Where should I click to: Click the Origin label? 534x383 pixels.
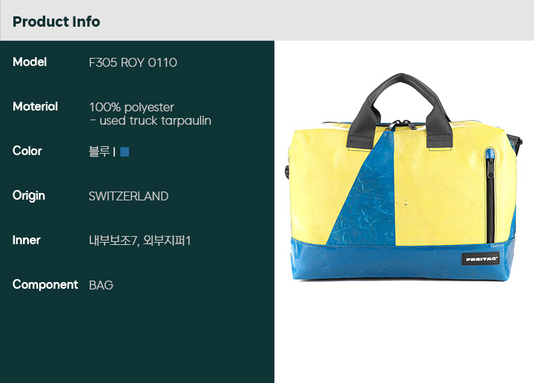click(x=29, y=196)
